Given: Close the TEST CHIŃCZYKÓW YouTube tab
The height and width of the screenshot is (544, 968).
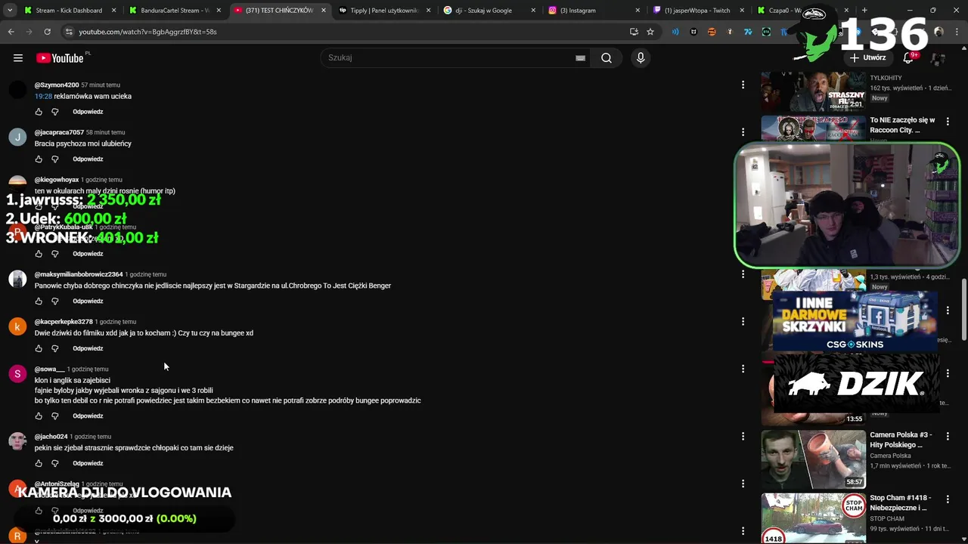Looking at the screenshot, I should click(x=323, y=11).
